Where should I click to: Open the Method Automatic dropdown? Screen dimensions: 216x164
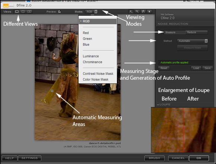click(x=193, y=41)
